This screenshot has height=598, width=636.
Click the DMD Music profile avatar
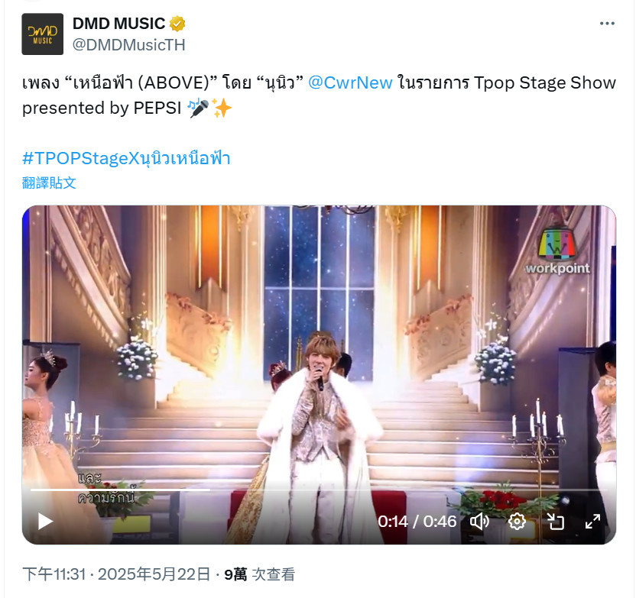coord(43,34)
